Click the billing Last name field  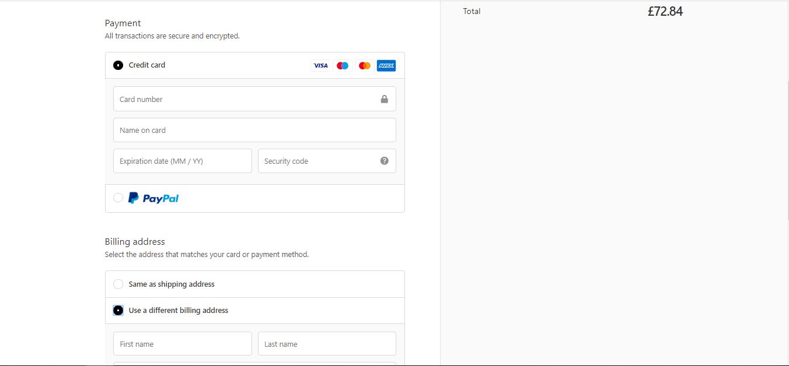pyautogui.click(x=327, y=344)
